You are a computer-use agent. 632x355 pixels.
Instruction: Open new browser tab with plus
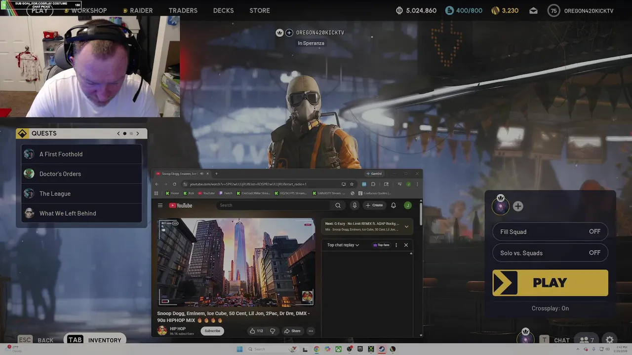coord(216,174)
